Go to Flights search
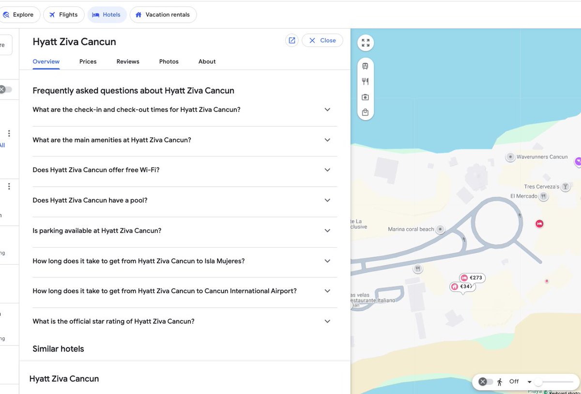This screenshot has height=394, width=581. pyautogui.click(x=63, y=15)
